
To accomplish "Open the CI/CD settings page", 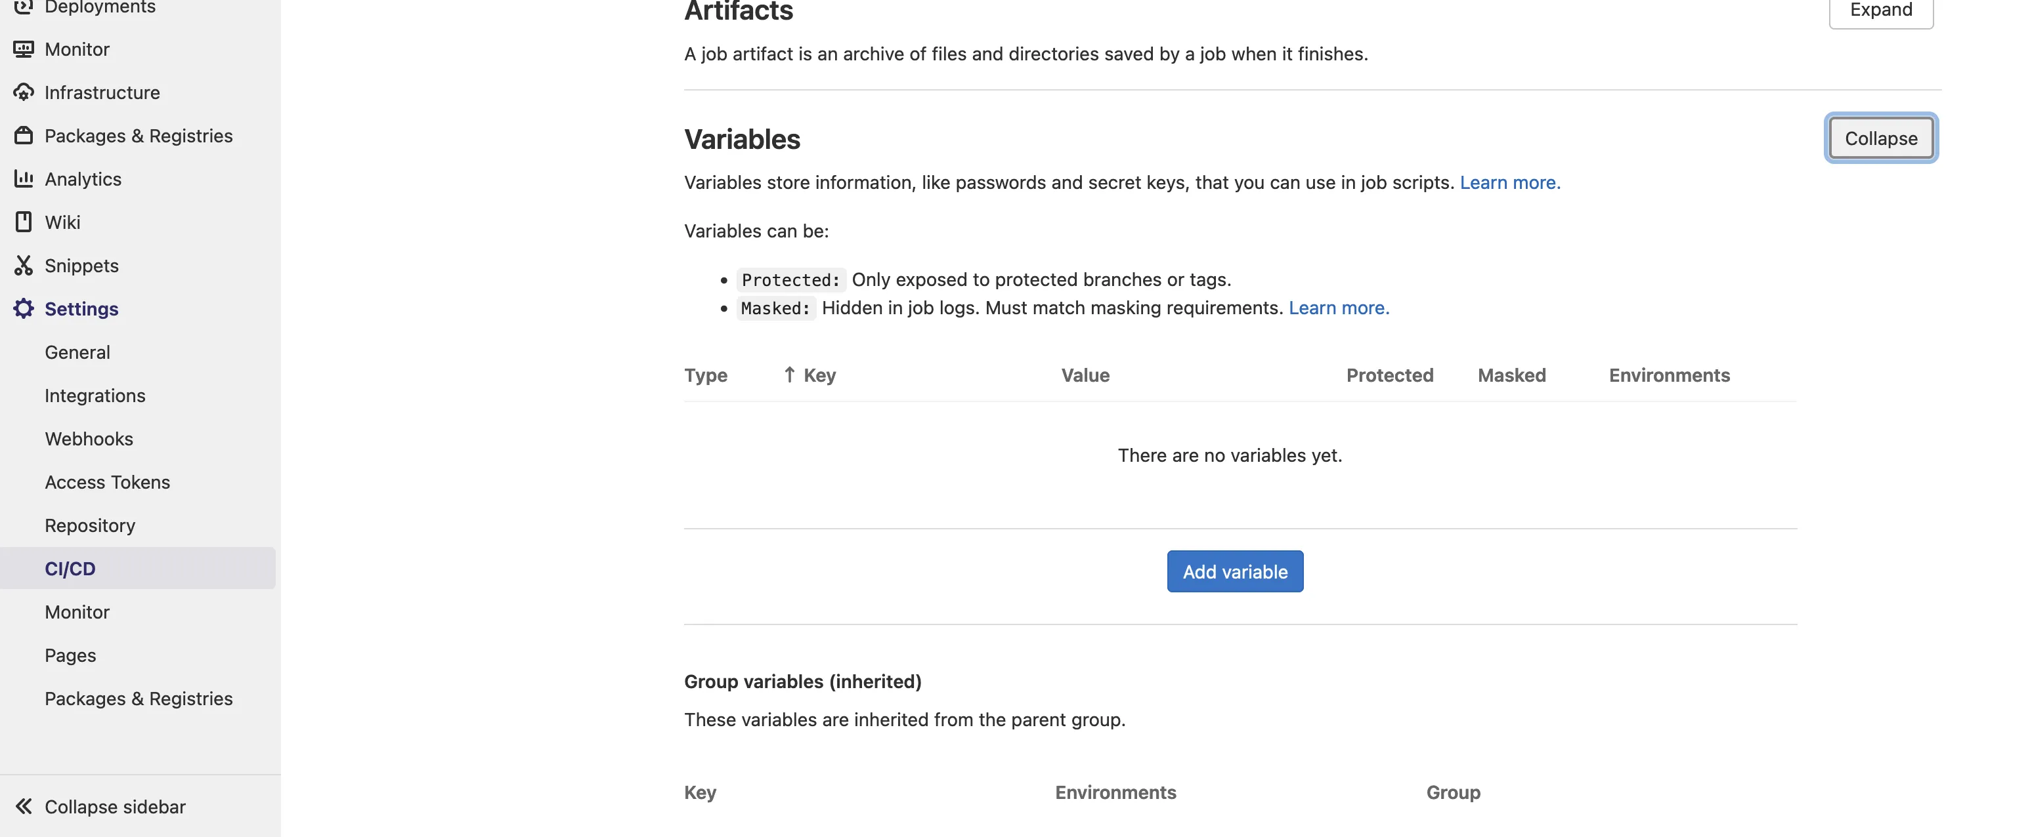I will (x=70, y=569).
